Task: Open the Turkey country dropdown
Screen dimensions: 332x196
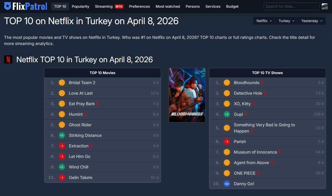Action: (286, 21)
